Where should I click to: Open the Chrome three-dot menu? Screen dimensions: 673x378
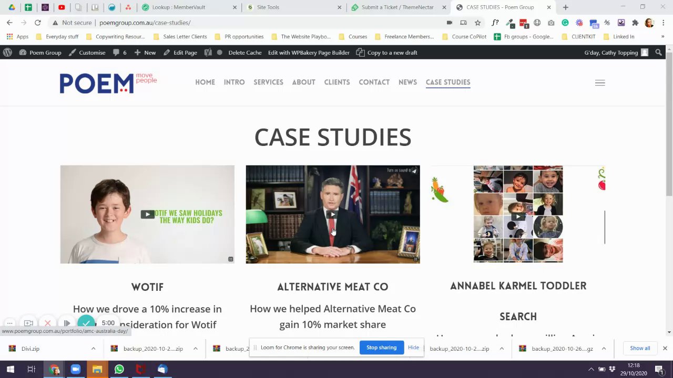664,23
